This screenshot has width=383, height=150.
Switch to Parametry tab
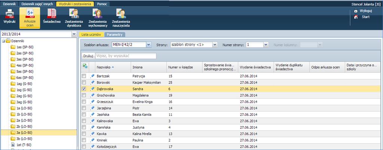coord(114,35)
